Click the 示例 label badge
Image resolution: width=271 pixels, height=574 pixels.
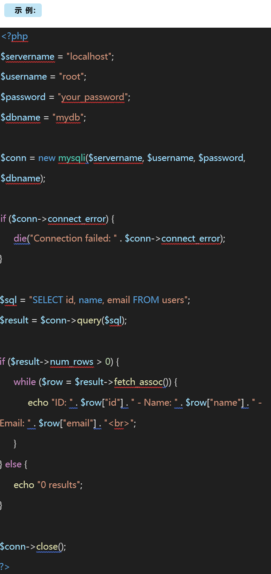pos(23,11)
